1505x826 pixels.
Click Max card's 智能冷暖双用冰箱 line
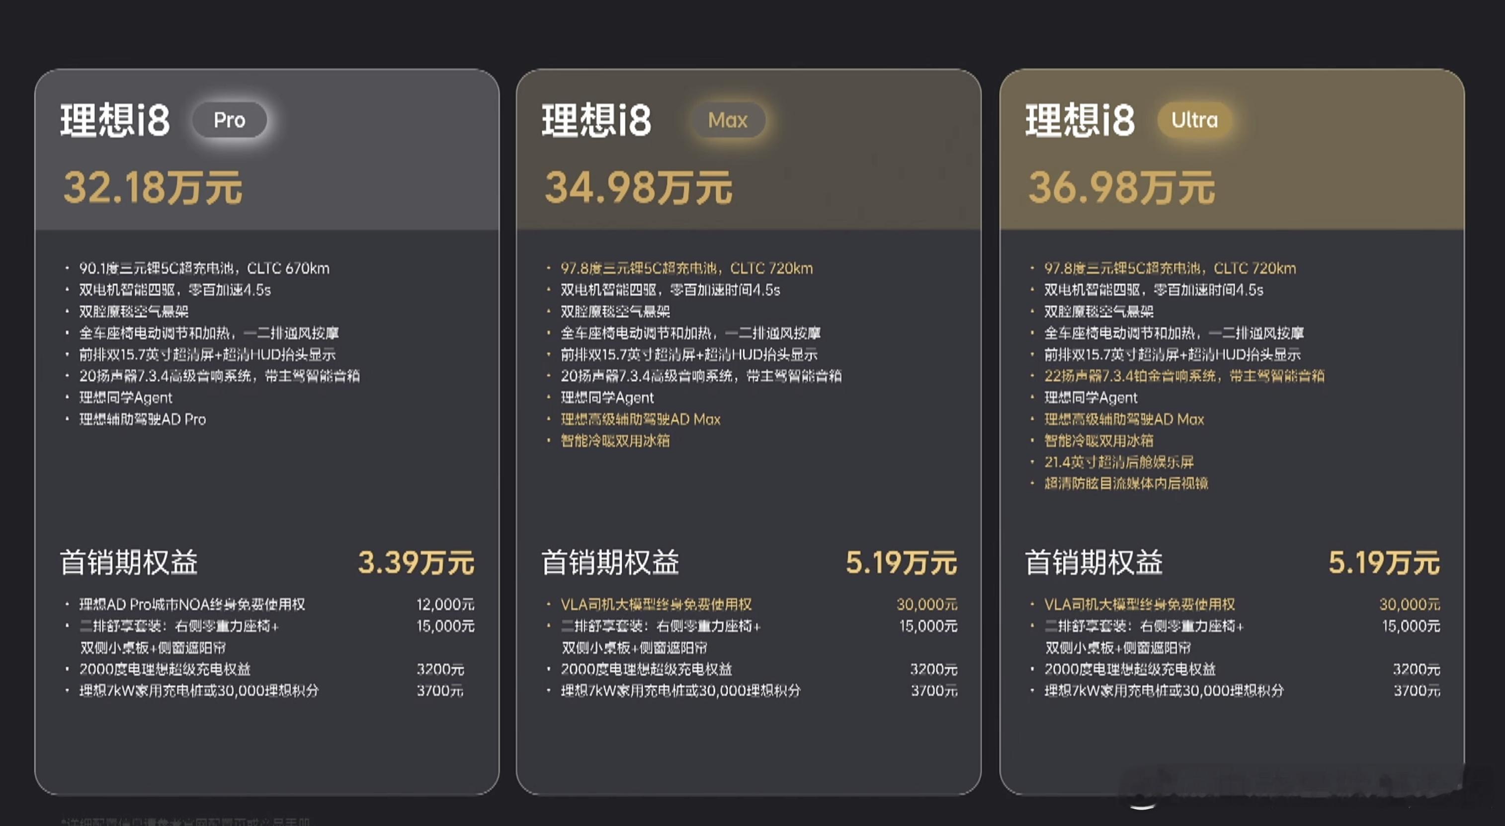tap(615, 440)
